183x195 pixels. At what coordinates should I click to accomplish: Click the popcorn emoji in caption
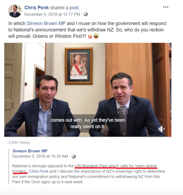click(90, 36)
